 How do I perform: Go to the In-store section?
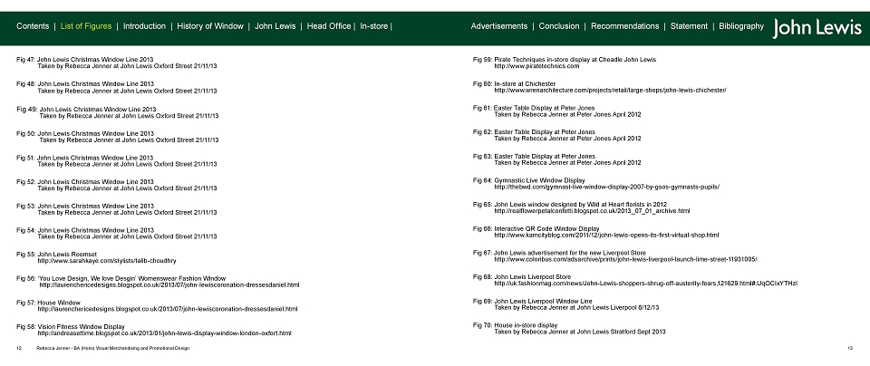pyautogui.click(x=374, y=26)
